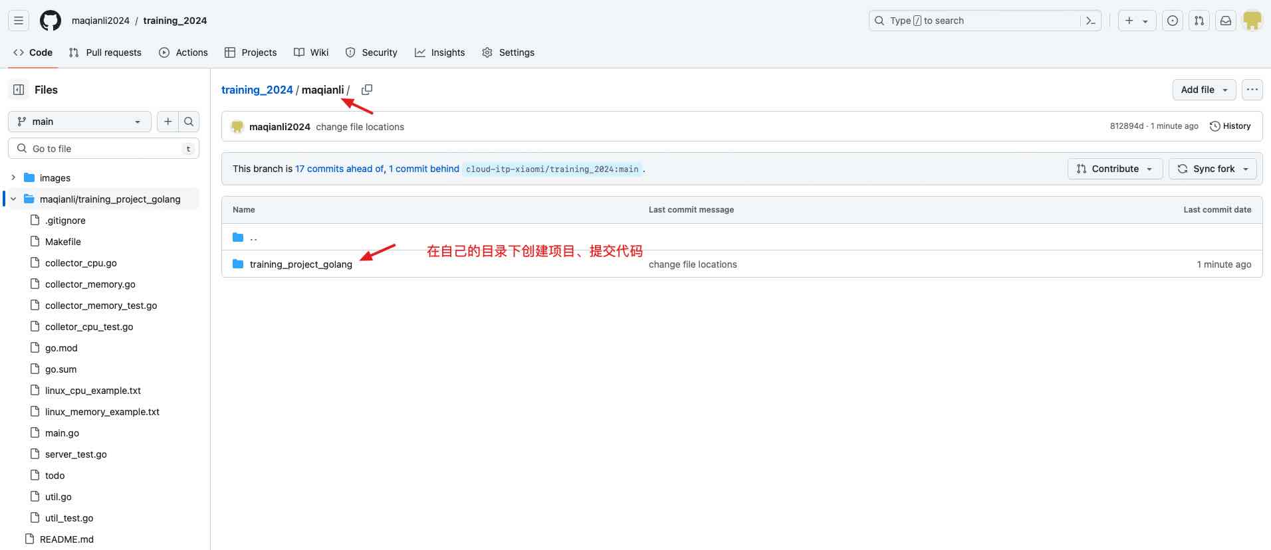Open the notifications inbox
The image size is (1271, 550).
click(x=1226, y=21)
